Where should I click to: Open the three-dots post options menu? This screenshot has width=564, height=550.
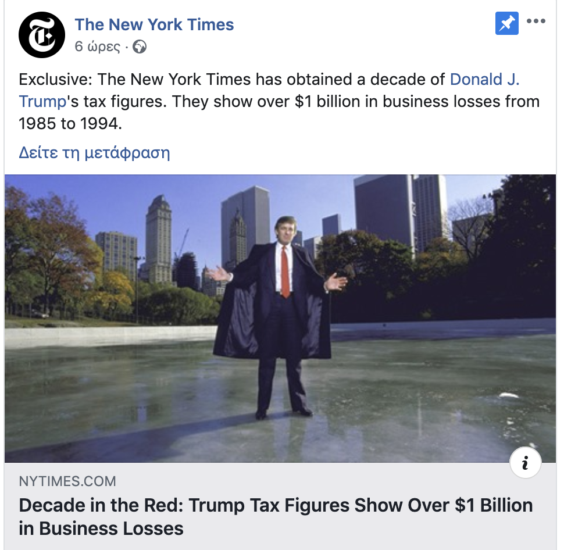point(536,21)
